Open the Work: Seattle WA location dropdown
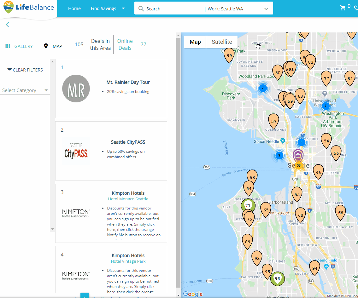The width and height of the screenshot is (358, 298). pos(238,9)
